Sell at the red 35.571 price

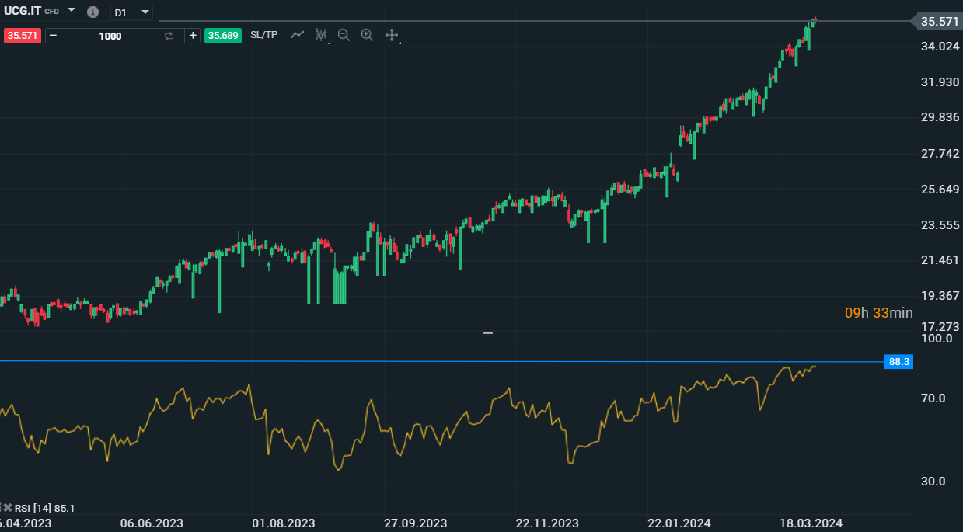pyautogui.click(x=22, y=36)
